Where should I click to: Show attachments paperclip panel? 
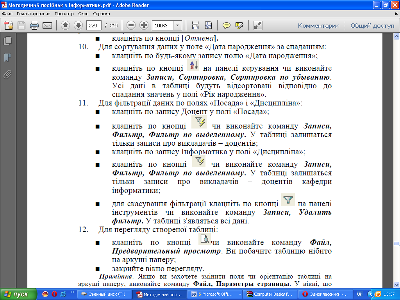(8, 75)
